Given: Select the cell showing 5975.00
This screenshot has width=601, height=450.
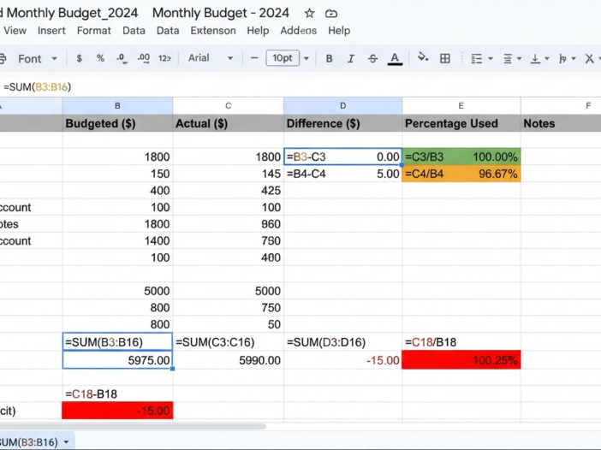Looking at the screenshot, I should tap(117, 360).
